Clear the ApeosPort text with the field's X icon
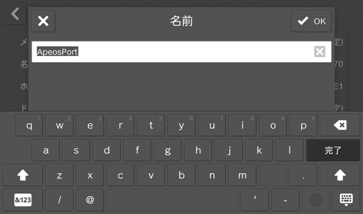This screenshot has width=363, height=214. (319, 51)
